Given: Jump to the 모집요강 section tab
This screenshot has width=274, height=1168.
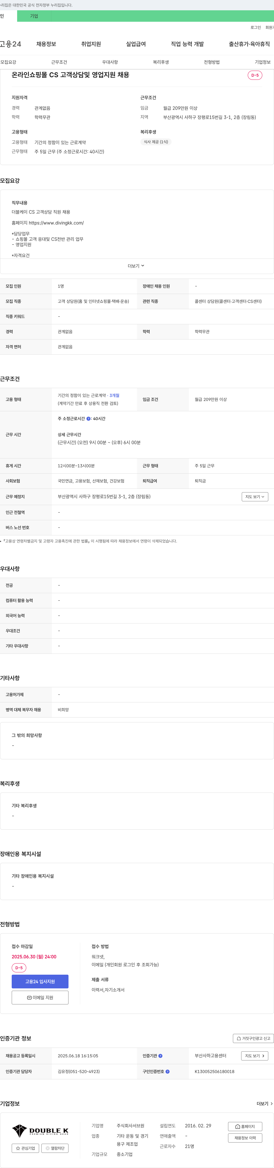Looking at the screenshot, I should pyautogui.click(x=8, y=62).
